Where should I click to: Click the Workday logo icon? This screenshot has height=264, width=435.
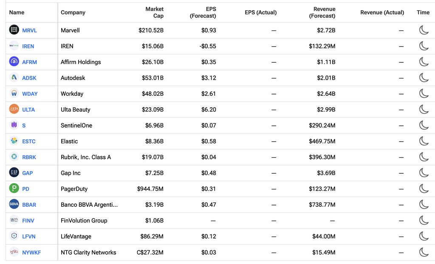point(14,93)
